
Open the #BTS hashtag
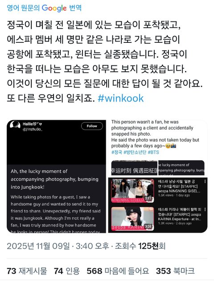click(153, 152)
